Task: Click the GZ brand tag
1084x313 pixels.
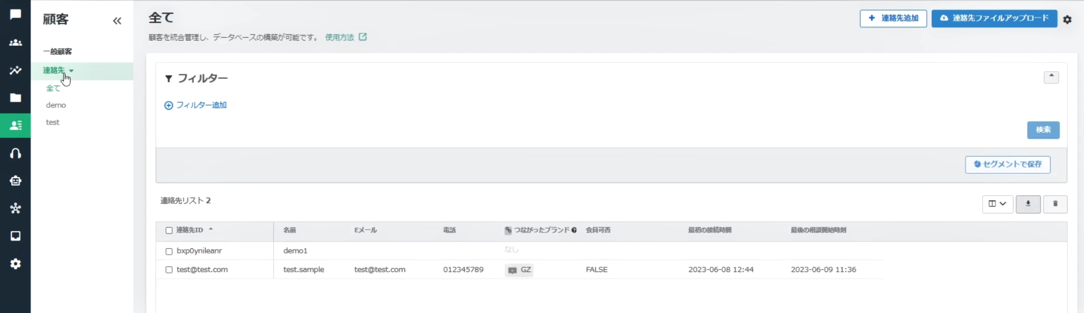Action: point(519,270)
